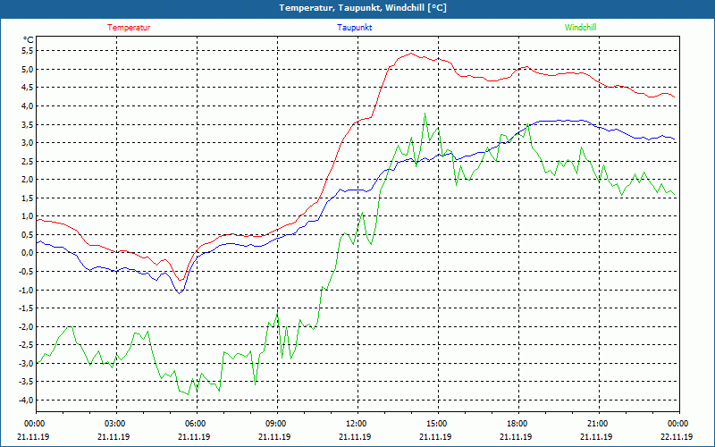The height and width of the screenshot is (447, 715).
Task: Click the 21:00 time axis label
Action: click(597, 424)
